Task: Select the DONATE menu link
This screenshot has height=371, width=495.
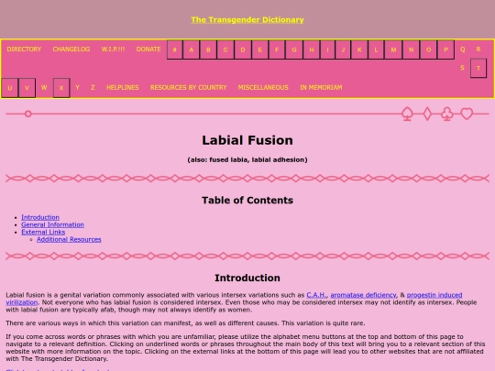Action: pyautogui.click(x=148, y=49)
